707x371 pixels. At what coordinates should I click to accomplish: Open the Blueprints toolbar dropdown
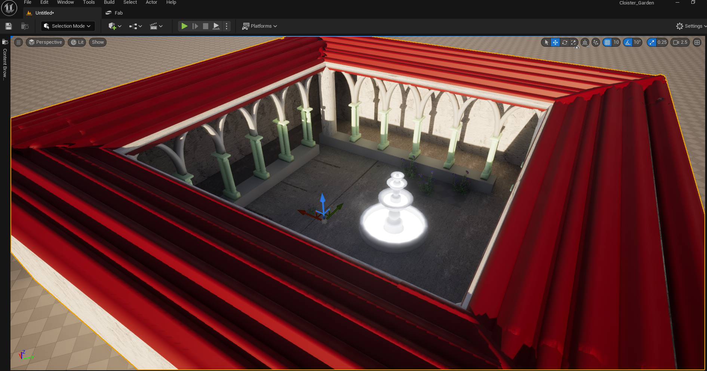pos(135,26)
